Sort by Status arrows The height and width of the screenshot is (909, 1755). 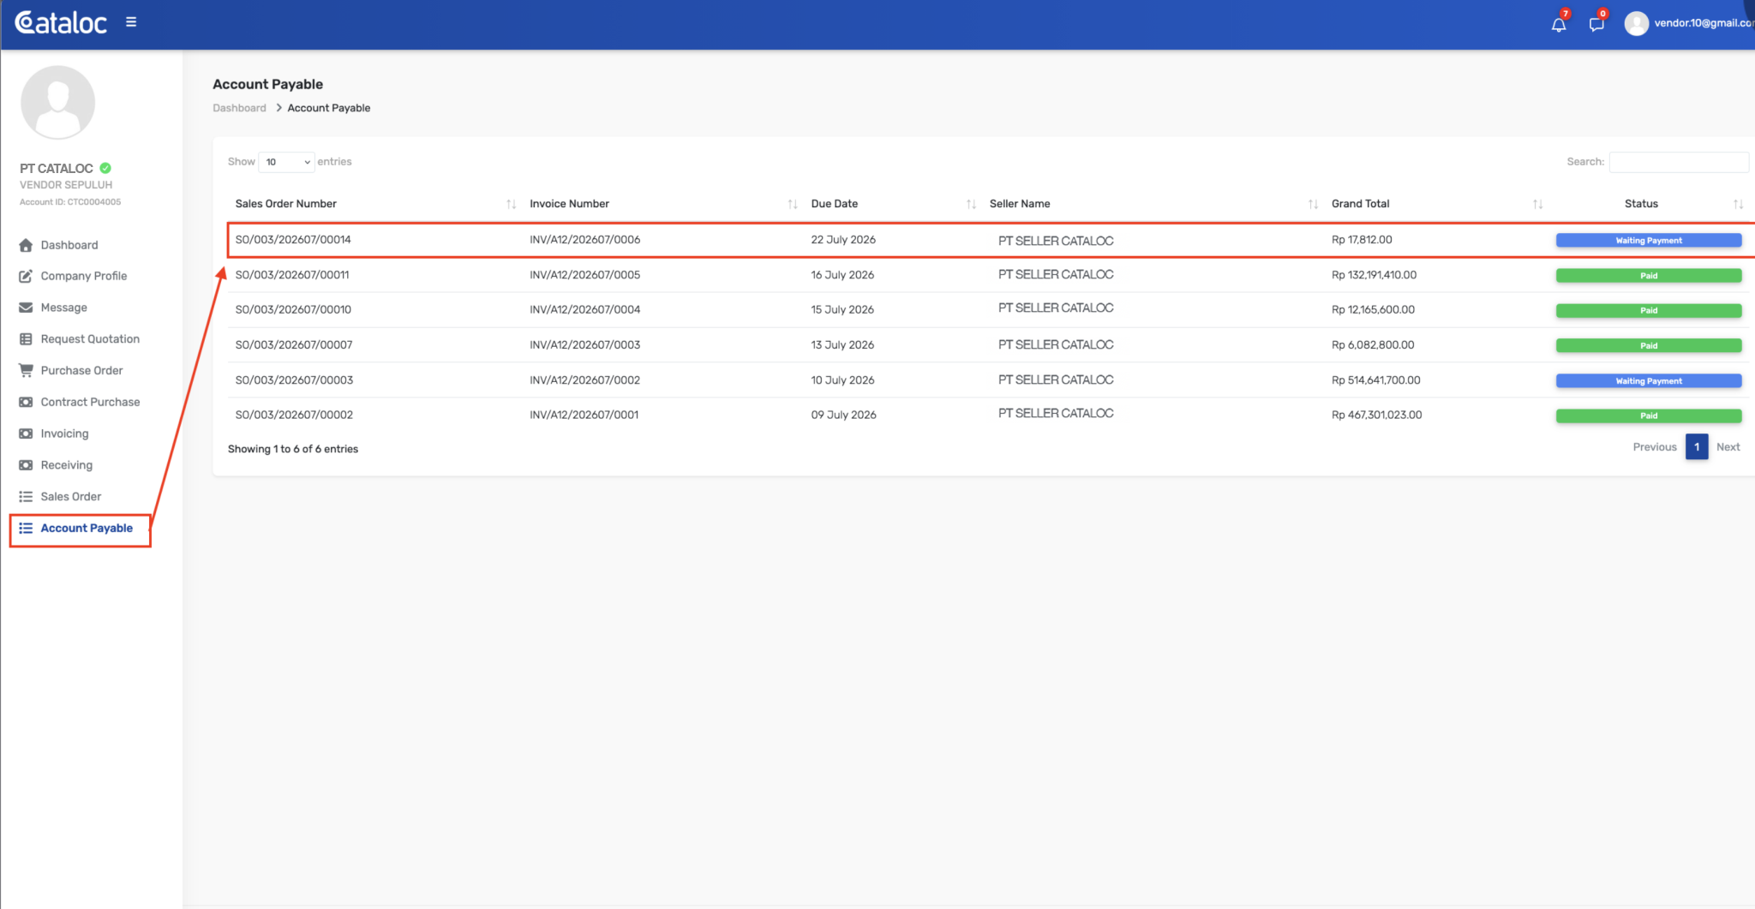[1738, 204]
